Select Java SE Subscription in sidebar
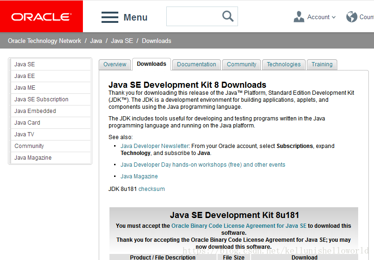 pos(51,99)
